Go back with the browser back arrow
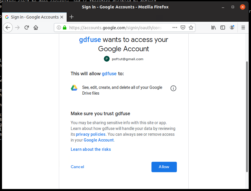Viewport: 251px width, 191px height. point(8,27)
